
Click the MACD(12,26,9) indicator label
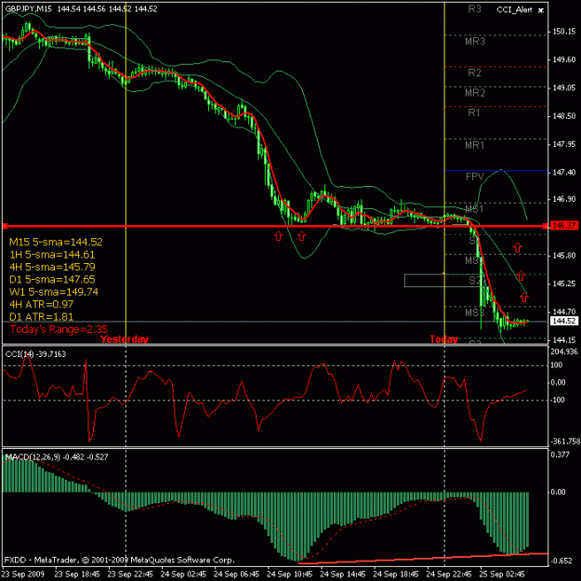click(x=57, y=456)
